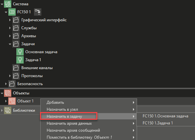Select the Объект 1 label
Viewport: 195px width, 140px height.
point(25,101)
